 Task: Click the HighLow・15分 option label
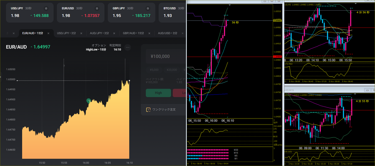coord(96,49)
